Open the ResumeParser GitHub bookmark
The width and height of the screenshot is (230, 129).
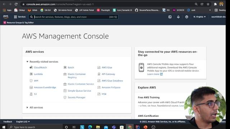point(147,10)
